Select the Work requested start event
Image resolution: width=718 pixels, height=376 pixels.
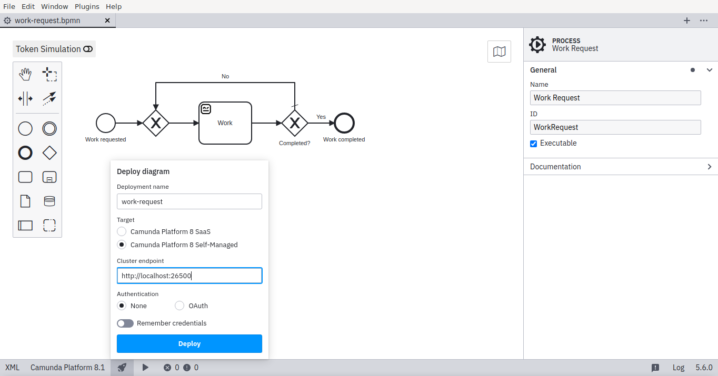click(106, 123)
